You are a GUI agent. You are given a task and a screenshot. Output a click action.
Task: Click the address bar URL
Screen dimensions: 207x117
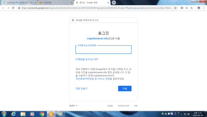click(x=97, y=8)
